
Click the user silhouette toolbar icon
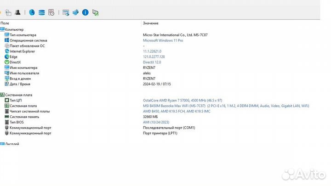click(x=17, y=12)
